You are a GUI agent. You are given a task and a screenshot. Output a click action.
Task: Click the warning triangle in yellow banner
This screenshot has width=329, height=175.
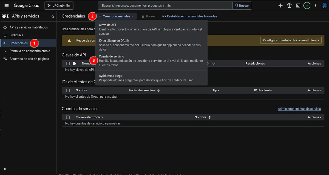(69, 40)
